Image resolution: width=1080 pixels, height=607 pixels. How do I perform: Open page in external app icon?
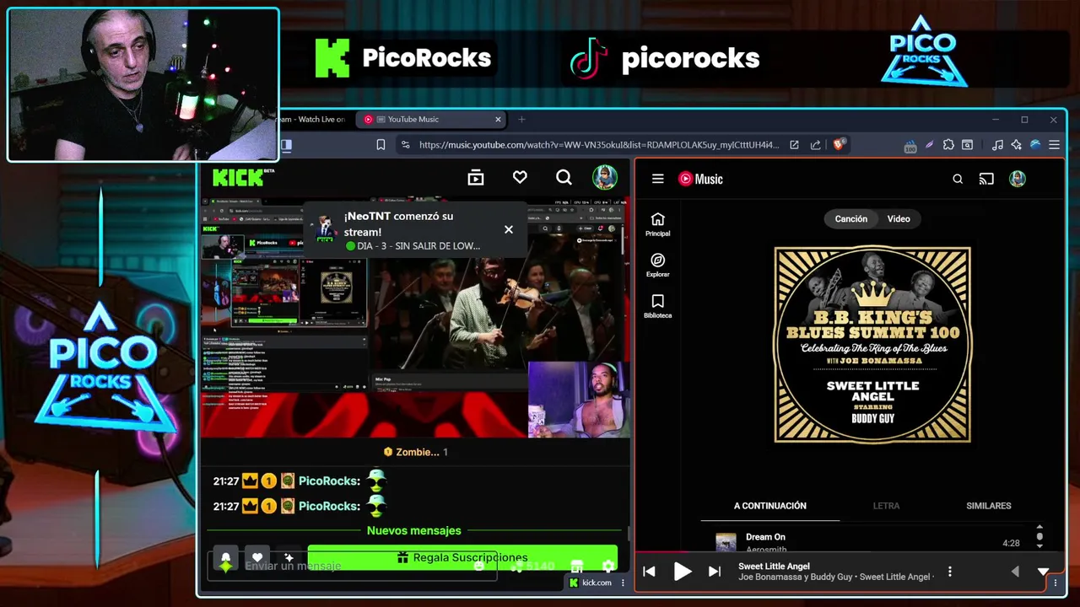[x=794, y=145]
